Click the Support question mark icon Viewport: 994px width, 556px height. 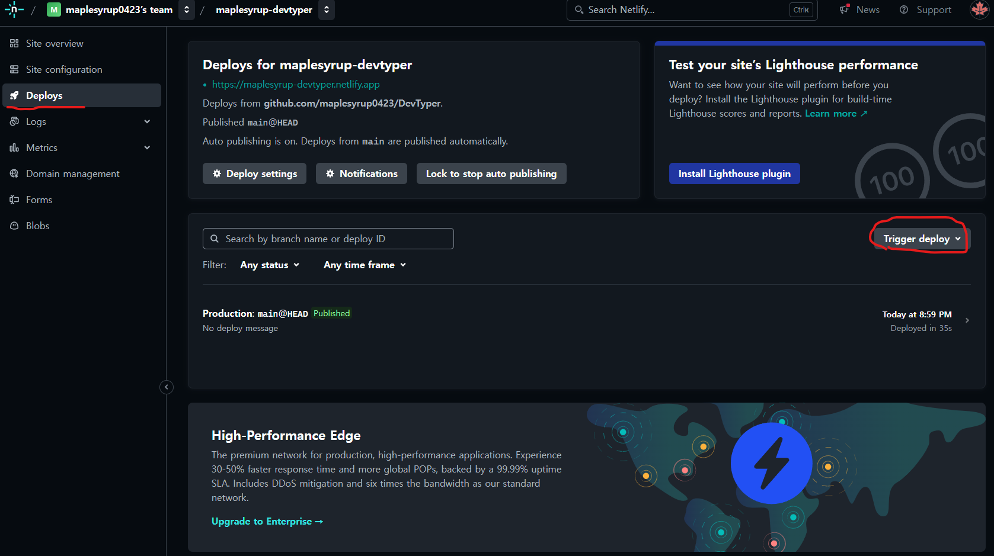pyautogui.click(x=904, y=9)
